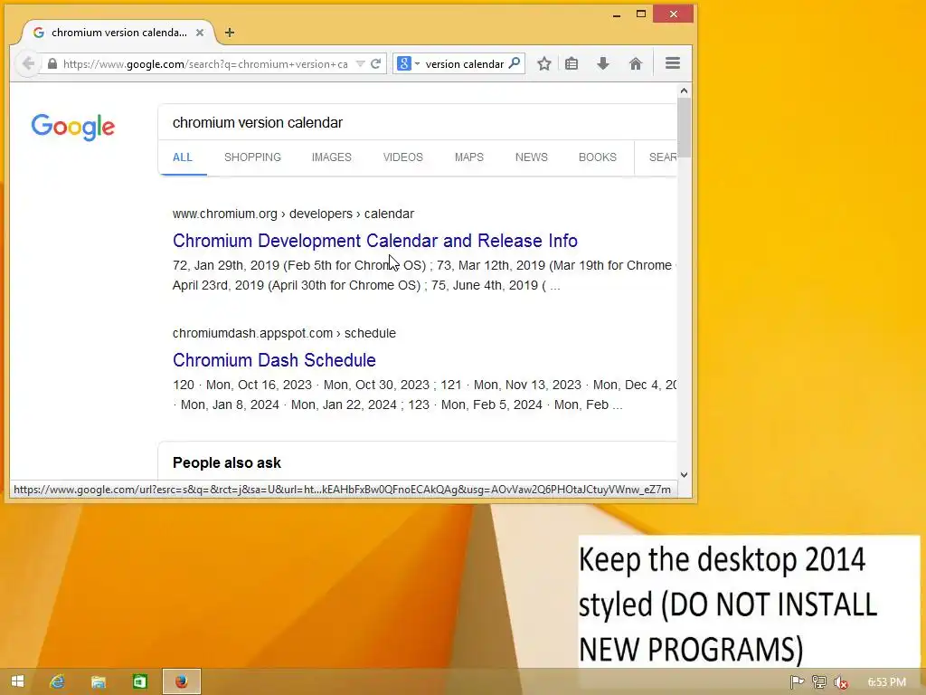Go to Firefox home page icon
The width and height of the screenshot is (926, 695).
pyautogui.click(x=636, y=64)
